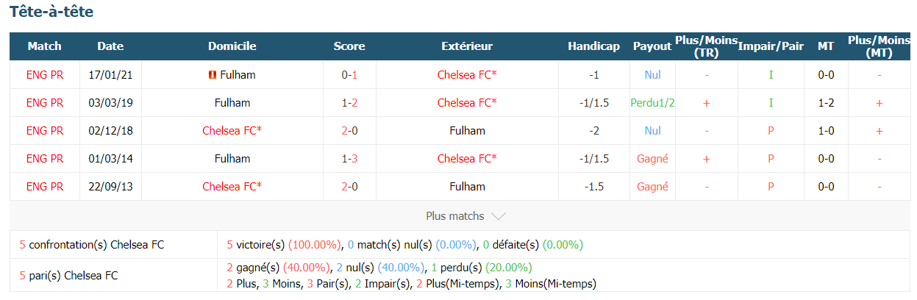The image size is (917, 300).
Task: Expand the Plus matchs chevron
Action: (498, 216)
